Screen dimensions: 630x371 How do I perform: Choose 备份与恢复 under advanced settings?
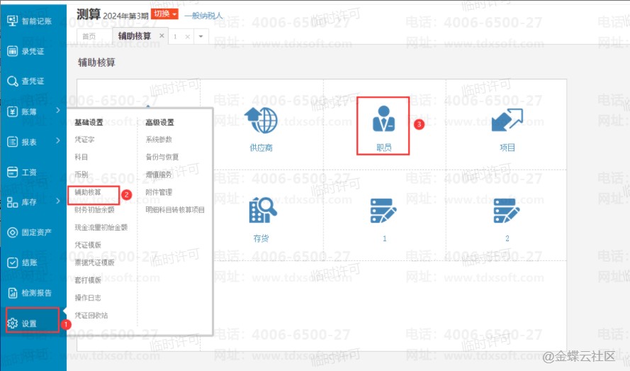pyautogui.click(x=162, y=157)
